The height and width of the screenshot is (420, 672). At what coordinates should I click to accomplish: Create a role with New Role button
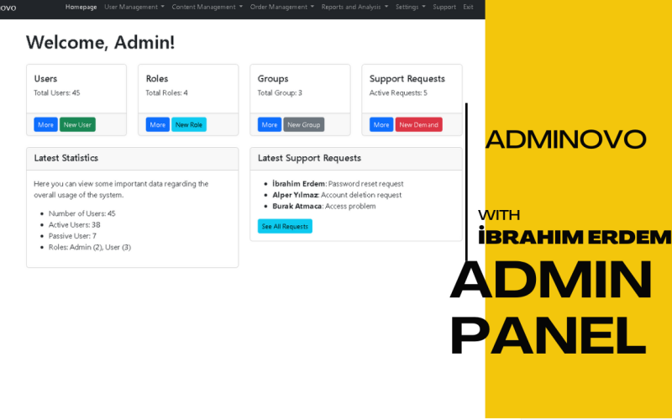point(189,124)
